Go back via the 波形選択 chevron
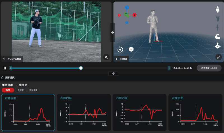The width and height of the screenshot is (224, 133). [x=2, y=78]
